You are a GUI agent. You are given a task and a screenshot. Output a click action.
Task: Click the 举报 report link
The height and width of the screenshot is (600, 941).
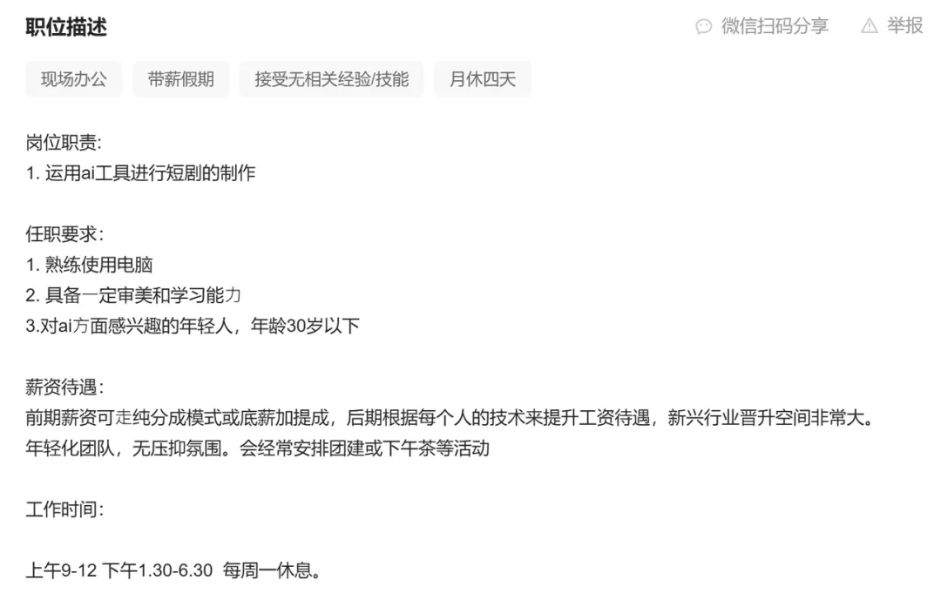pos(905,26)
